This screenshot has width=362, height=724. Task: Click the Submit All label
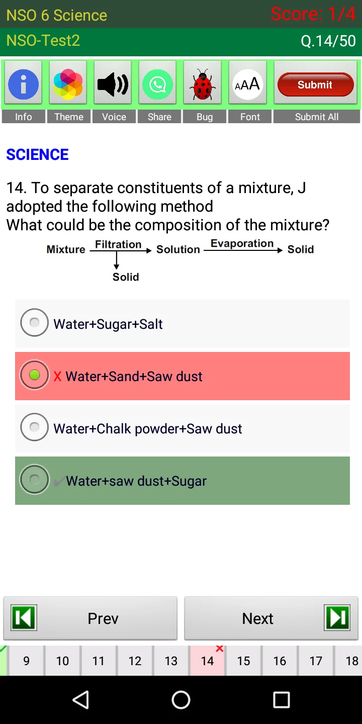pos(317,117)
